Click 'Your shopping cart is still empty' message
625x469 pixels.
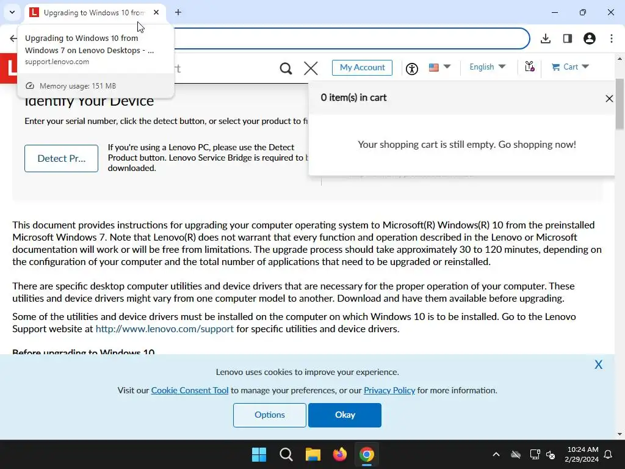click(x=467, y=144)
